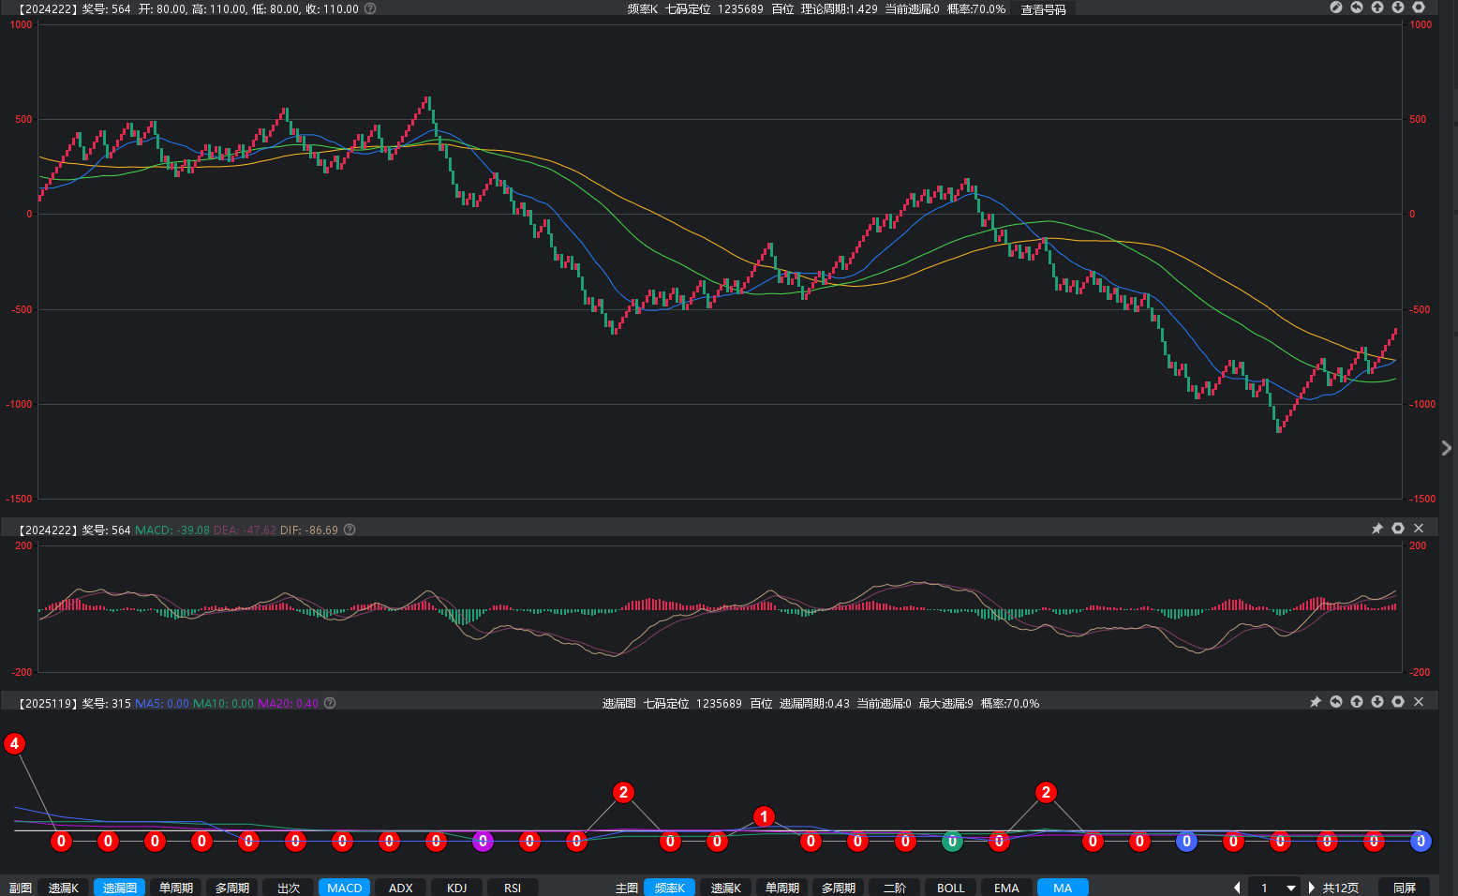Toggle the MACD indicator button
The width and height of the screenshot is (1458, 896).
point(345,888)
